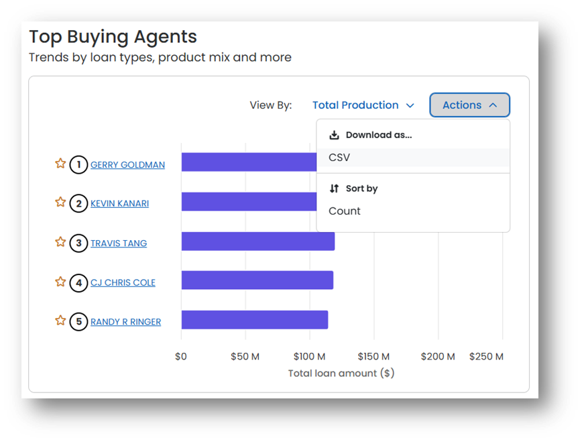Image resolution: width=582 pixels, height=442 pixels.
Task: Click the rank 3 circle badge
Action: click(x=78, y=243)
